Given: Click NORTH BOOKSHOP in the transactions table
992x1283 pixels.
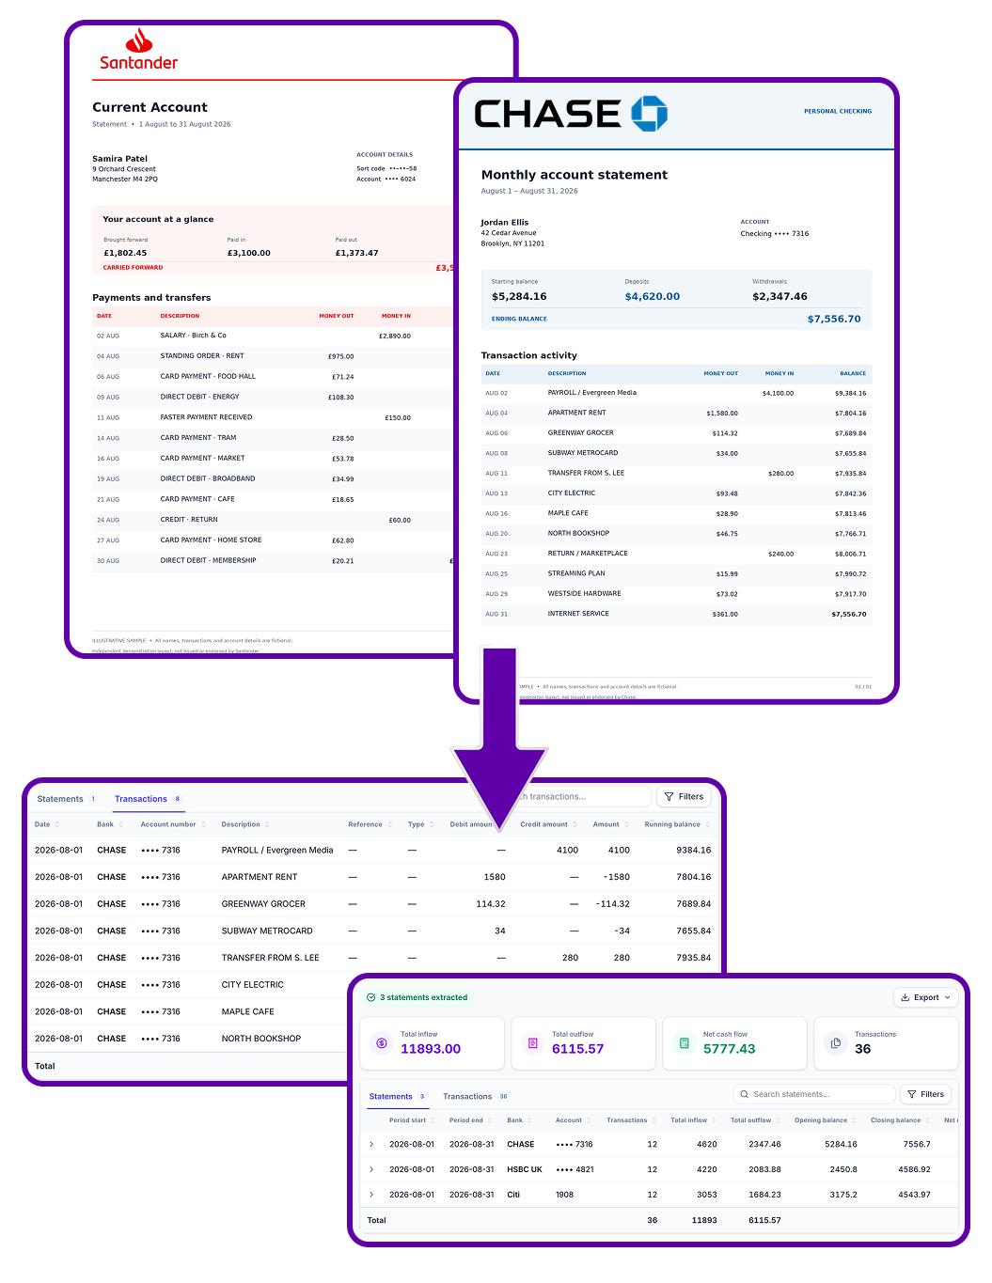Looking at the screenshot, I should pos(260,1039).
